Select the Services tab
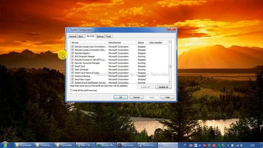 [90, 36]
